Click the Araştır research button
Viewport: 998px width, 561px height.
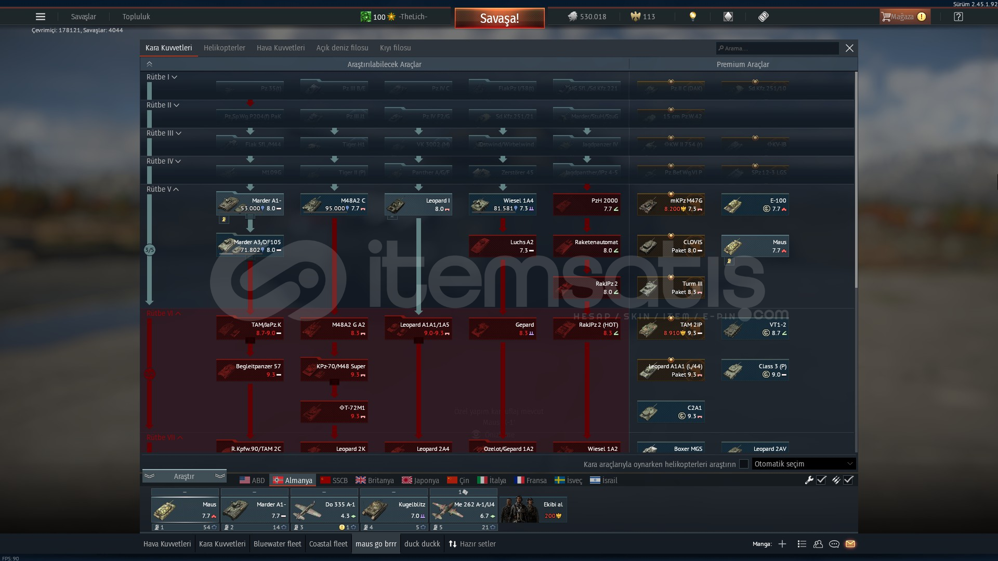pos(184,476)
